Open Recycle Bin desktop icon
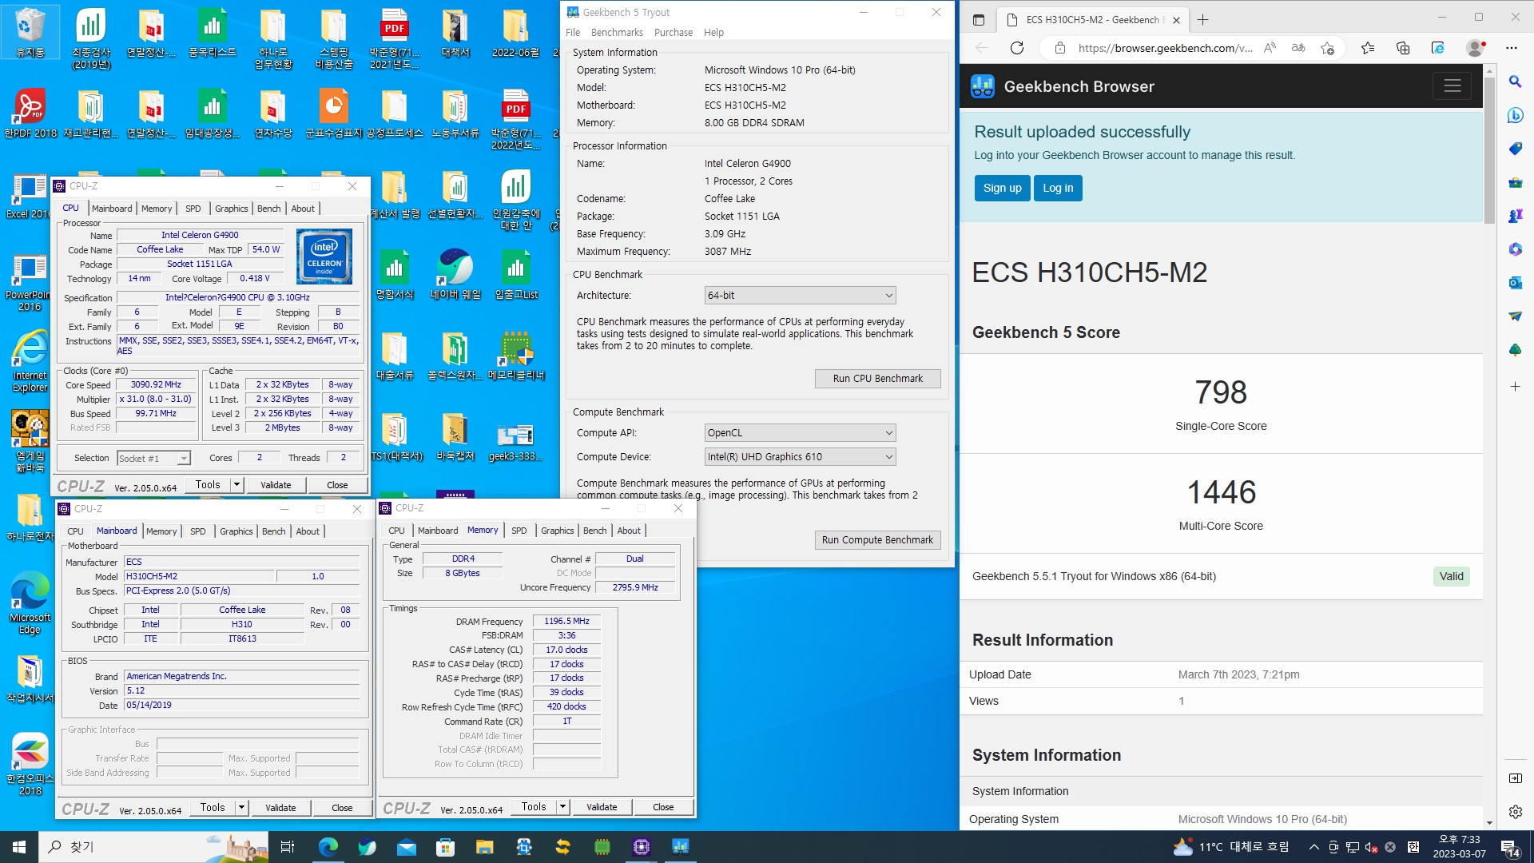 (x=30, y=32)
